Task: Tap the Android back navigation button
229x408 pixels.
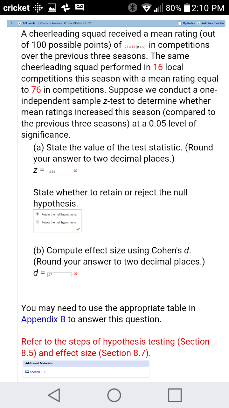Action: coord(55,395)
